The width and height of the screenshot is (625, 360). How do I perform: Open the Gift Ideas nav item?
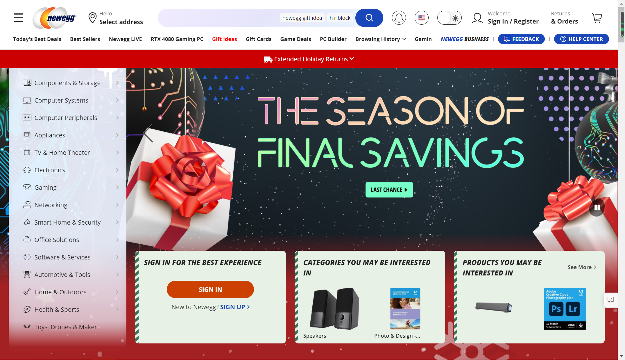tap(224, 39)
